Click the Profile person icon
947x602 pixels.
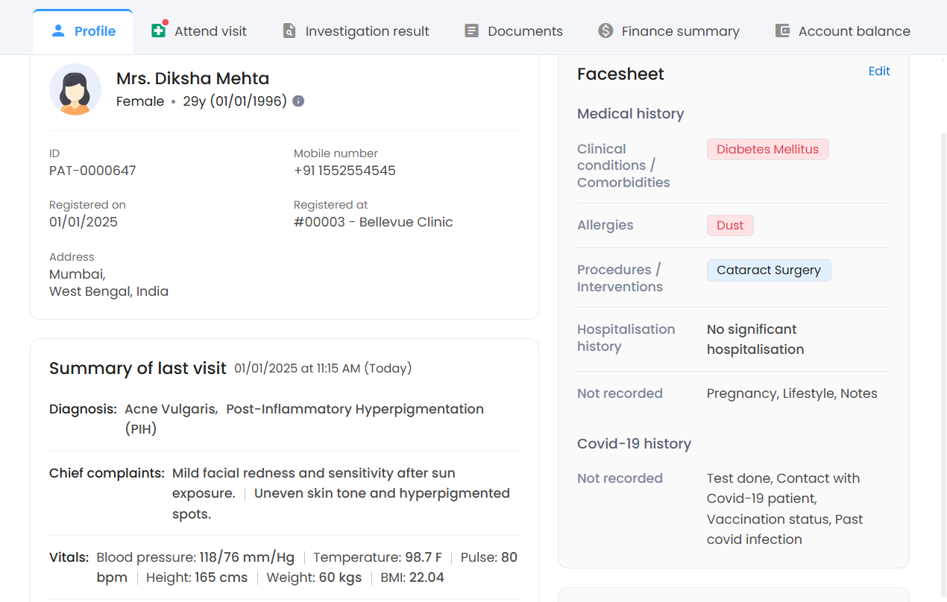tap(58, 31)
